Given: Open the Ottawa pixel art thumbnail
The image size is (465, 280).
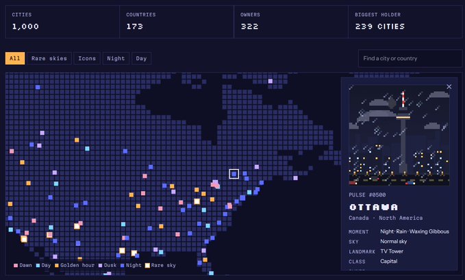Looking at the screenshot, I should coord(399,136).
